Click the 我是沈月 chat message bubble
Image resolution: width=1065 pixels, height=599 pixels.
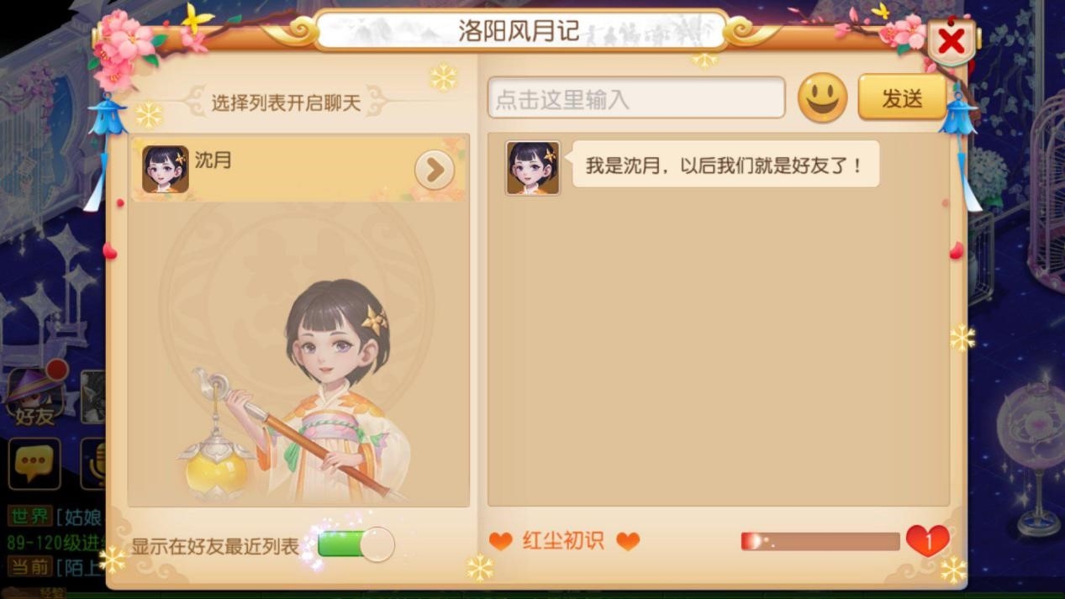[x=725, y=165]
